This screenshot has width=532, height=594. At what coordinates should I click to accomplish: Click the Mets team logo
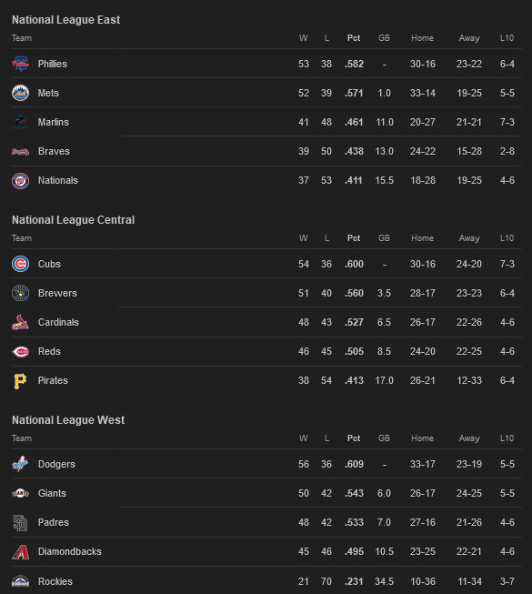pyautogui.click(x=20, y=93)
